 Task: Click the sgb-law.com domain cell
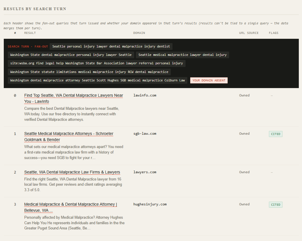[145, 134]
